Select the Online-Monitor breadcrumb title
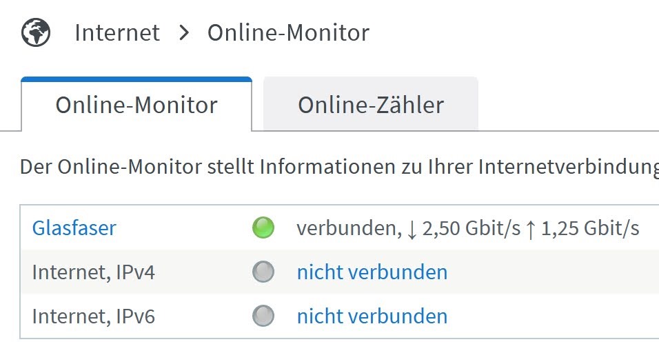 [288, 33]
